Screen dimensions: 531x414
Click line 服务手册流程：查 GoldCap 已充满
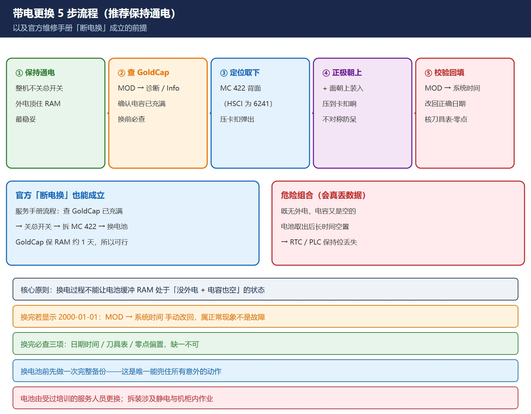point(69,211)
